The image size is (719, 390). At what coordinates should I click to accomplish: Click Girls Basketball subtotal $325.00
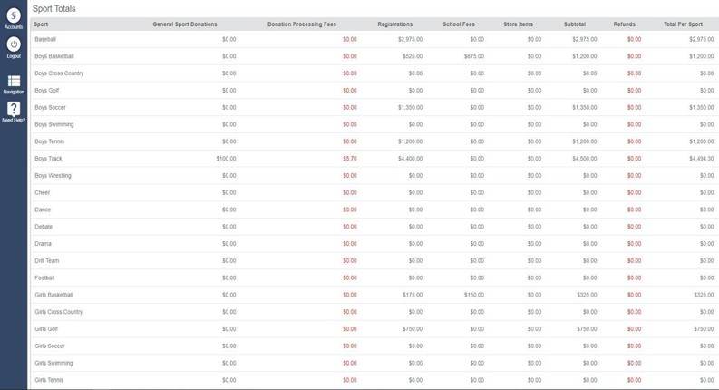click(587, 295)
